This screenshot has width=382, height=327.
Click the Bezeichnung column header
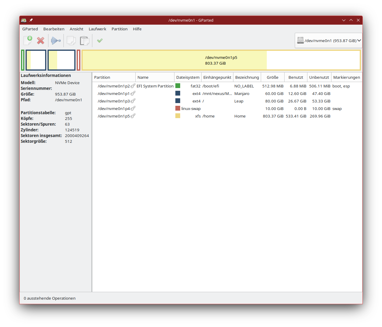tap(247, 77)
